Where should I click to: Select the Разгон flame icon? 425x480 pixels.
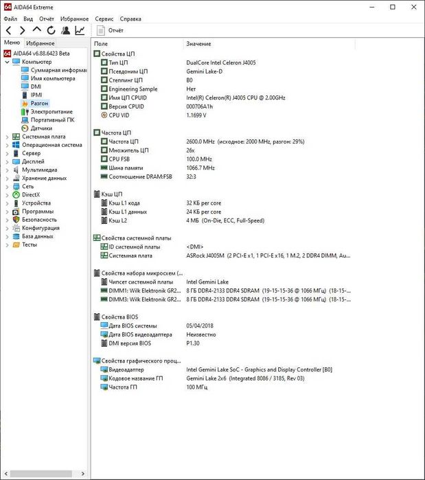click(x=25, y=104)
